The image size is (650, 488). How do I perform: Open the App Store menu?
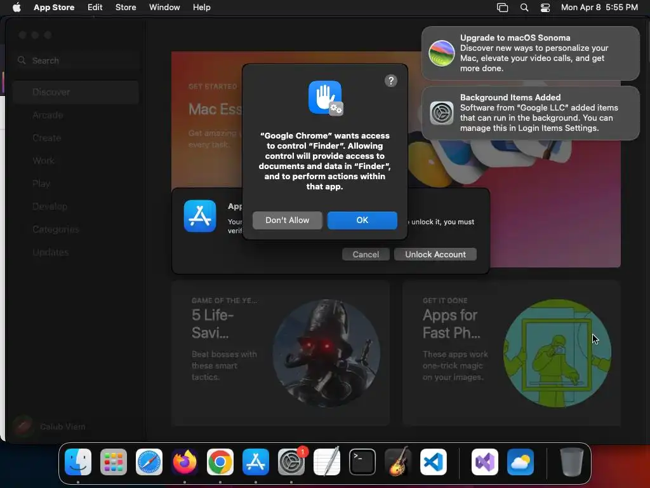(54, 8)
